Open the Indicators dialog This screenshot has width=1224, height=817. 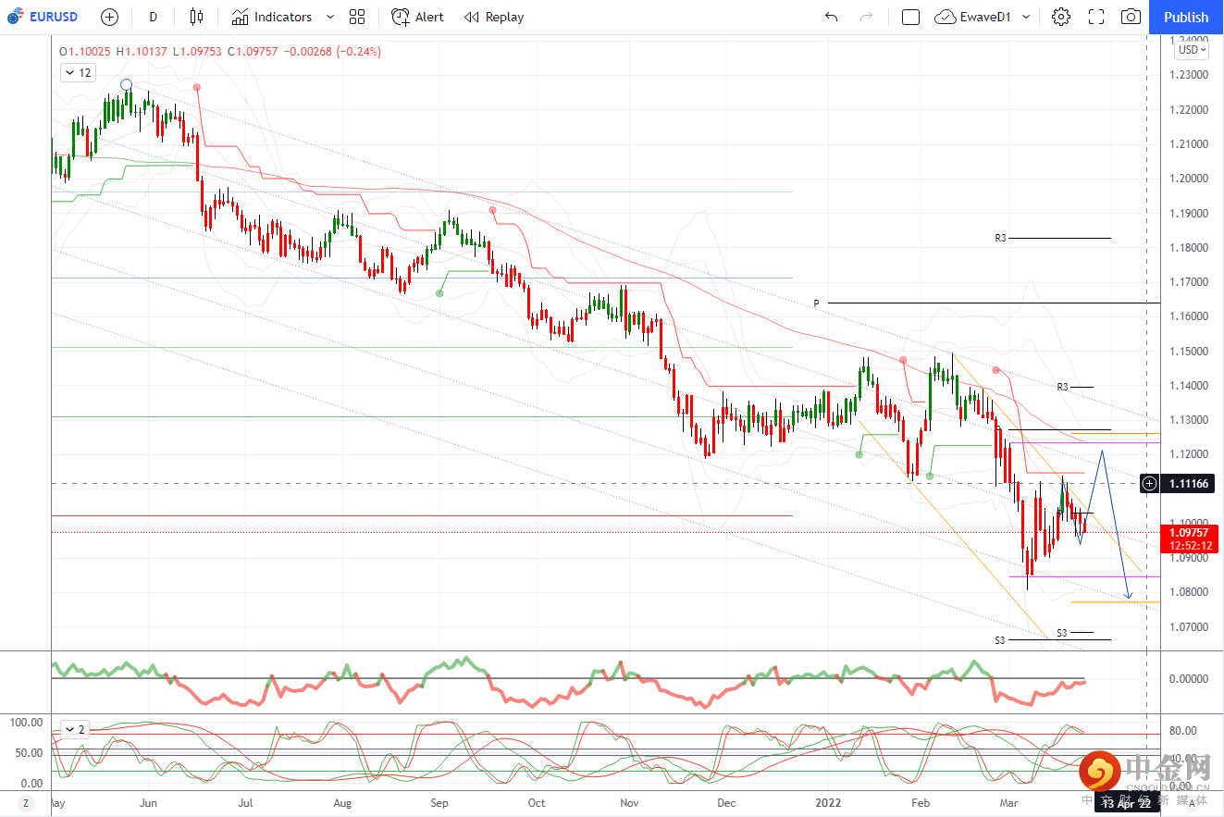coord(272,17)
